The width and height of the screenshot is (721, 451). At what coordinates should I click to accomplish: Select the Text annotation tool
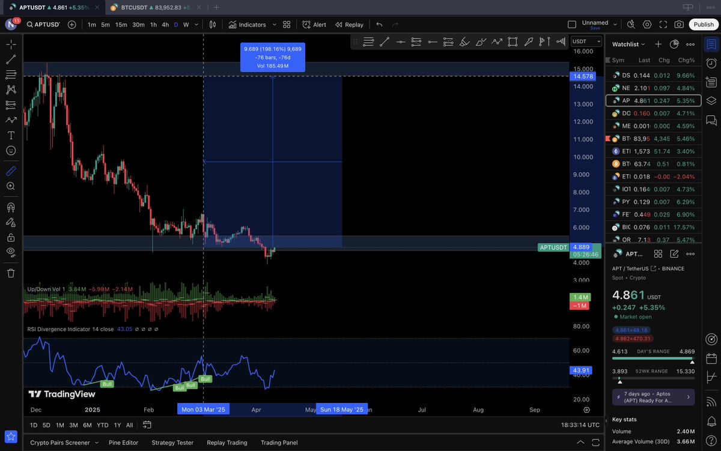coord(11,135)
